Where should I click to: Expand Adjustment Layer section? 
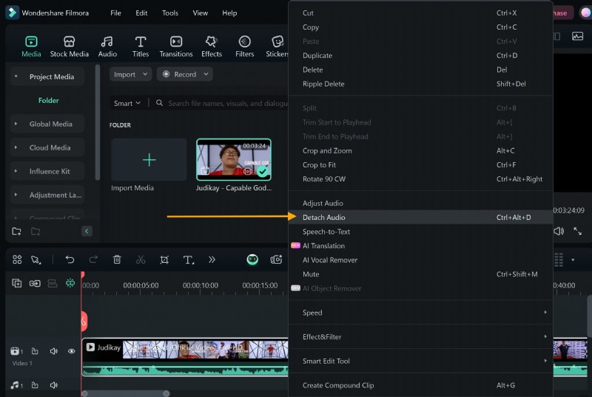point(16,195)
